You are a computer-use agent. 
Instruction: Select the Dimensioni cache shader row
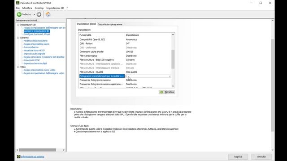125,52
